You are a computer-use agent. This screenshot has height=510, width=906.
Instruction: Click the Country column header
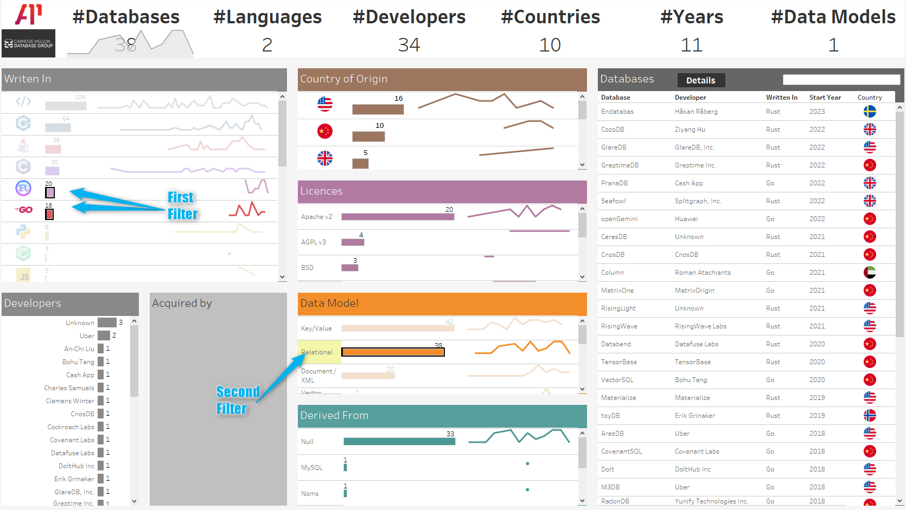coord(870,98)
